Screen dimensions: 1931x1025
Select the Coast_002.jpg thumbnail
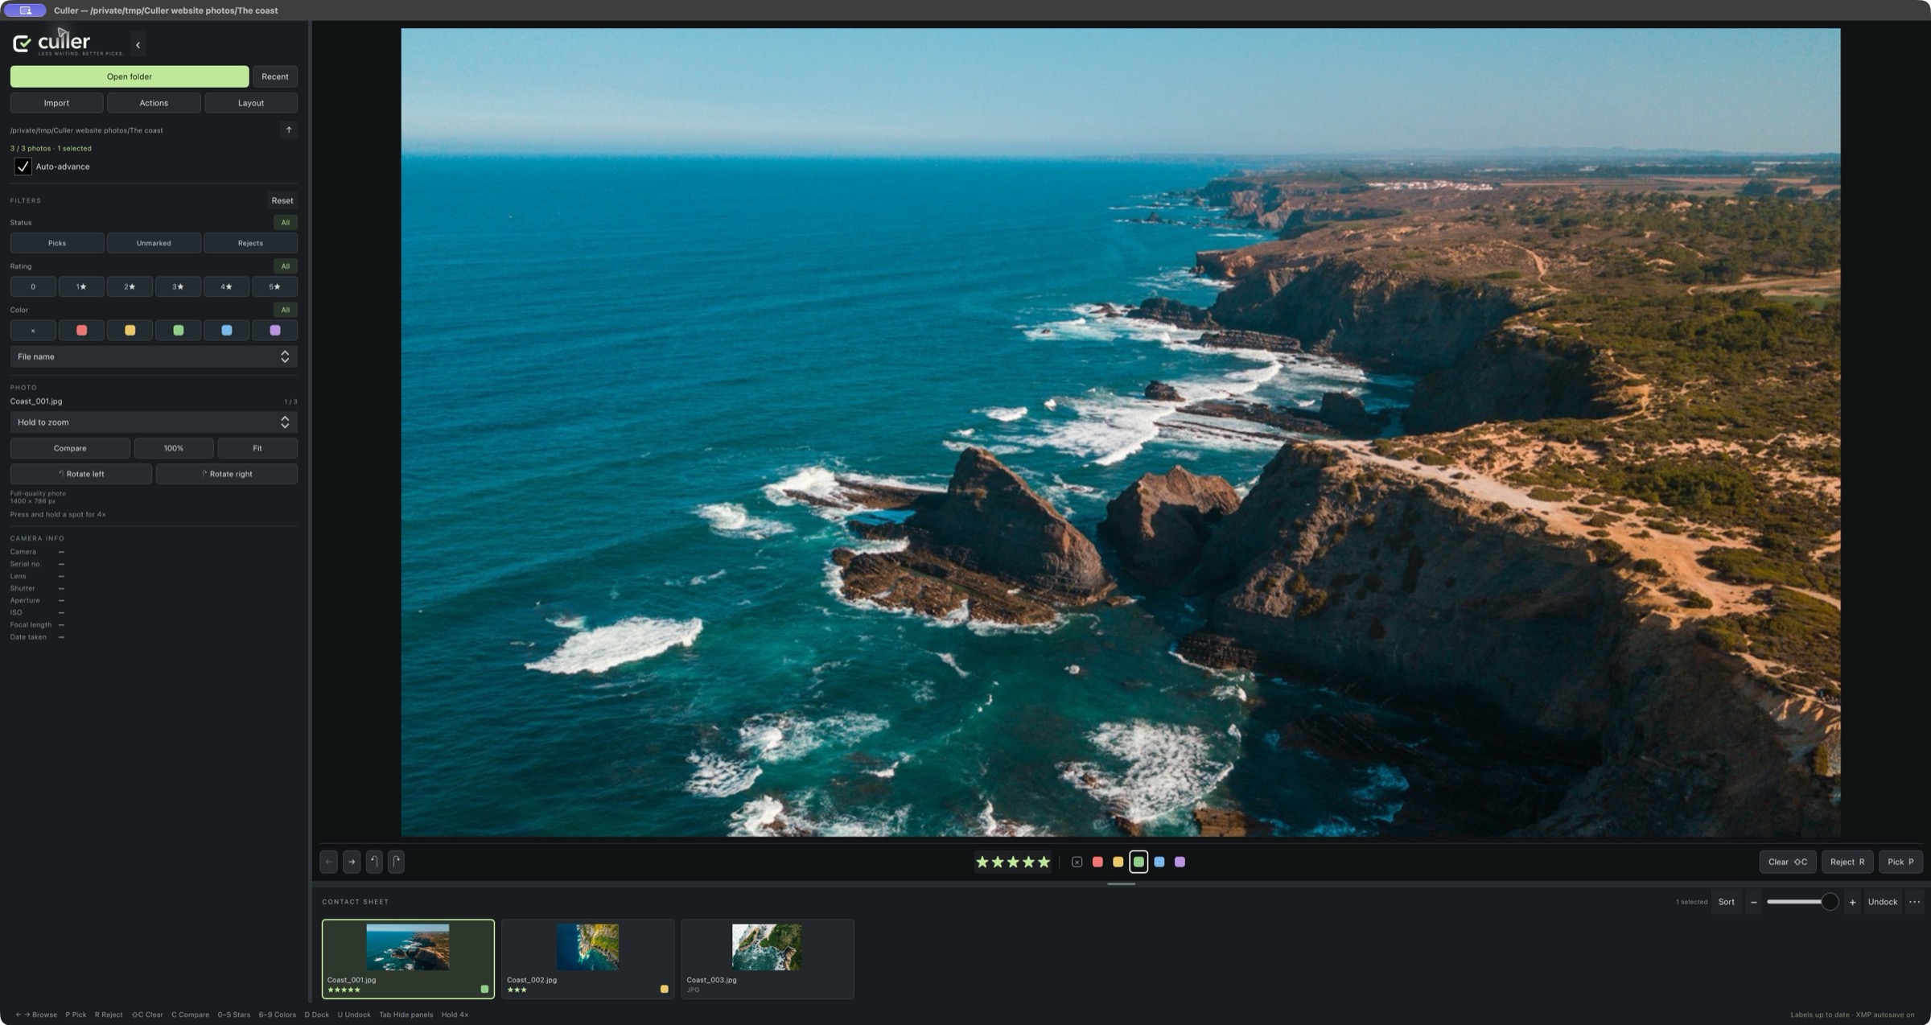tap(588, 959)
